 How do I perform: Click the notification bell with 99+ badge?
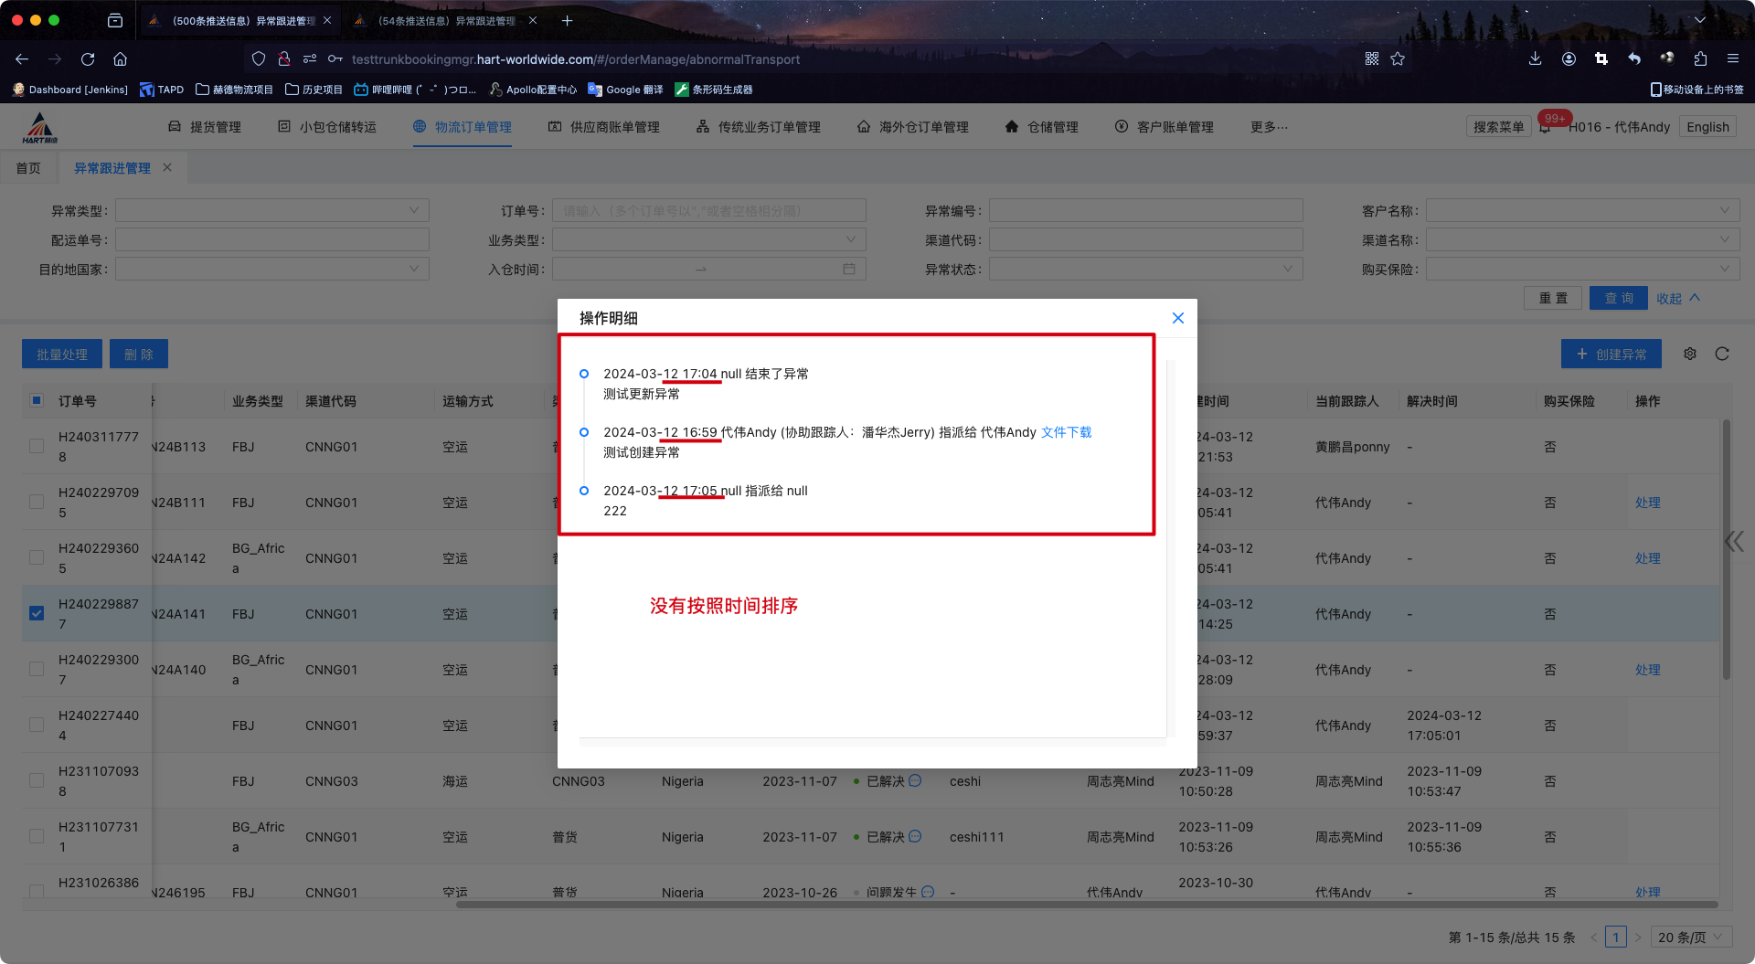click(x=1545, y=127)
